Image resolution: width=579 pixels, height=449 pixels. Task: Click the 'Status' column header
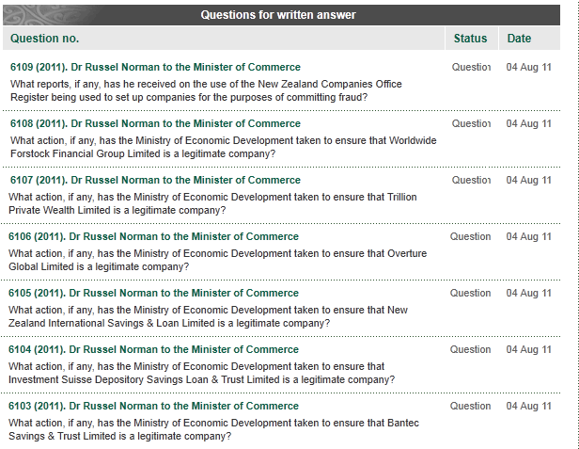click(470, 38)
